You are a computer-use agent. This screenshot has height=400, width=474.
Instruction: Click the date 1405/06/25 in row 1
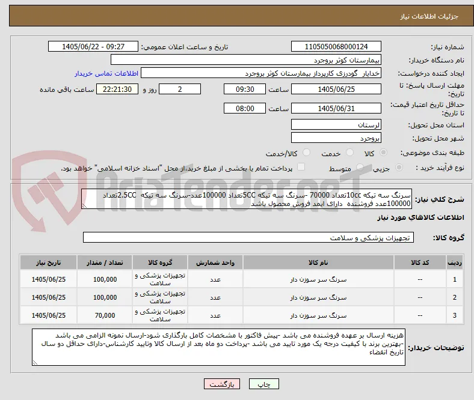tap(48, 279)
